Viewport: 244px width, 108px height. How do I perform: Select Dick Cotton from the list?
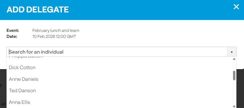(x=22, y=68)
